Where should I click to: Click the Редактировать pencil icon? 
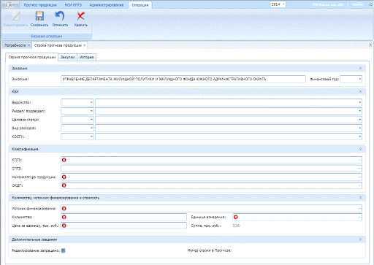tap(16, 16)
